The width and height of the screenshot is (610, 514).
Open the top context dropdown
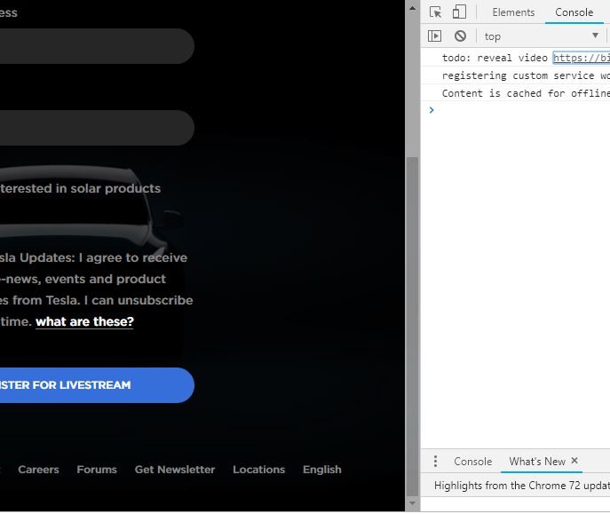coord(541,36)
